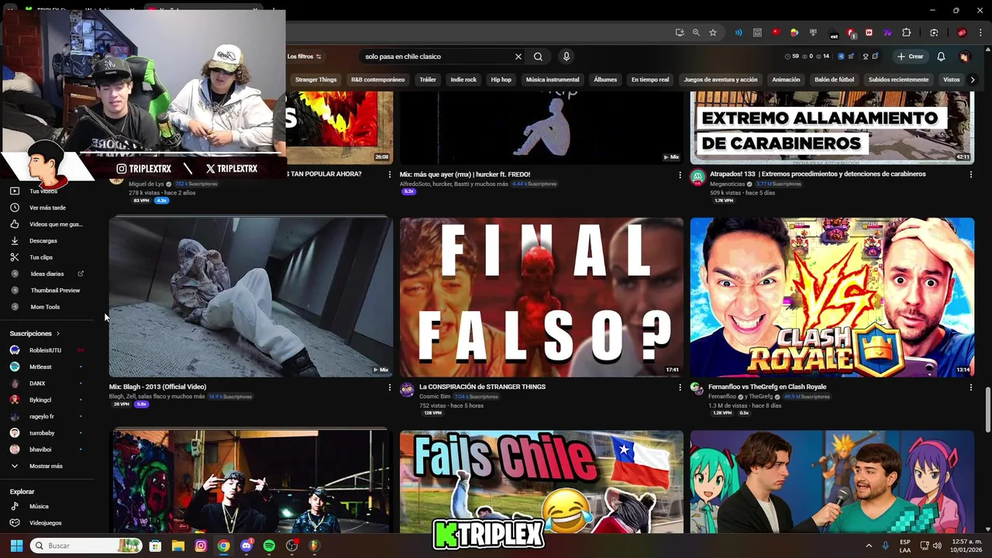The image size is (992, 558).
Task: Start voice search with the microphone icon
Action: coord(567,57)
